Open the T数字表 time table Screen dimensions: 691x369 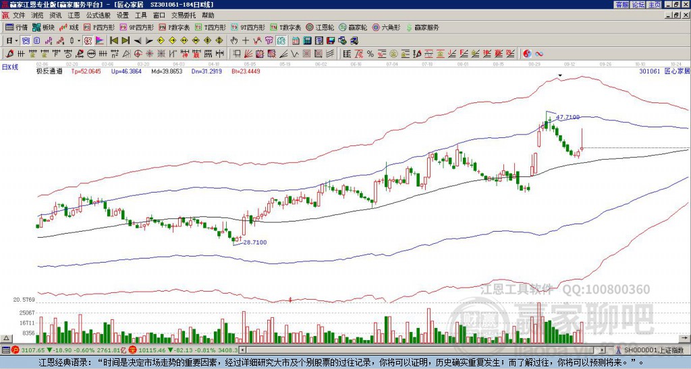point(285,27)
